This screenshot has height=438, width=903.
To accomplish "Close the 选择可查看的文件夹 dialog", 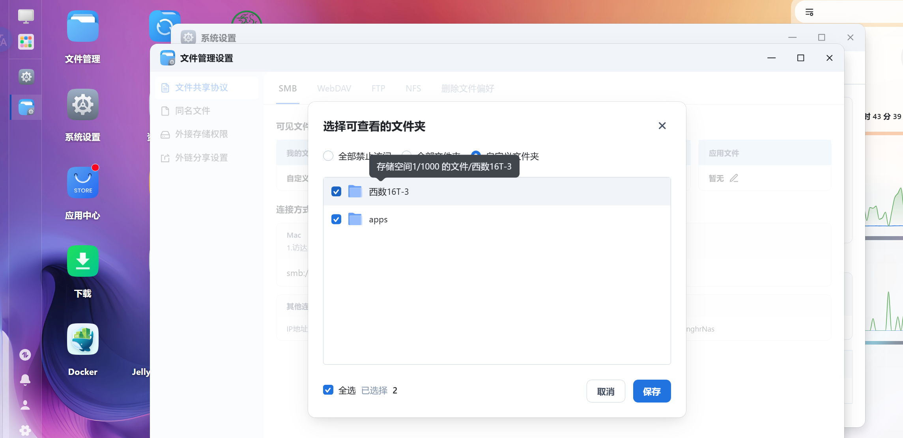I will (x=662, y=126).
